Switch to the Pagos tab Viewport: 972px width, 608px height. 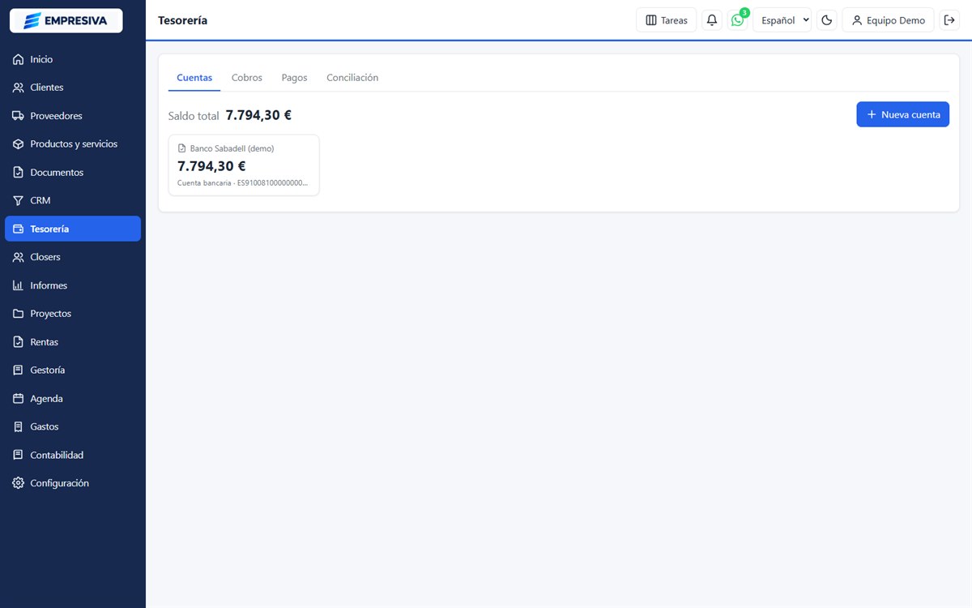(x=295, y=78)
